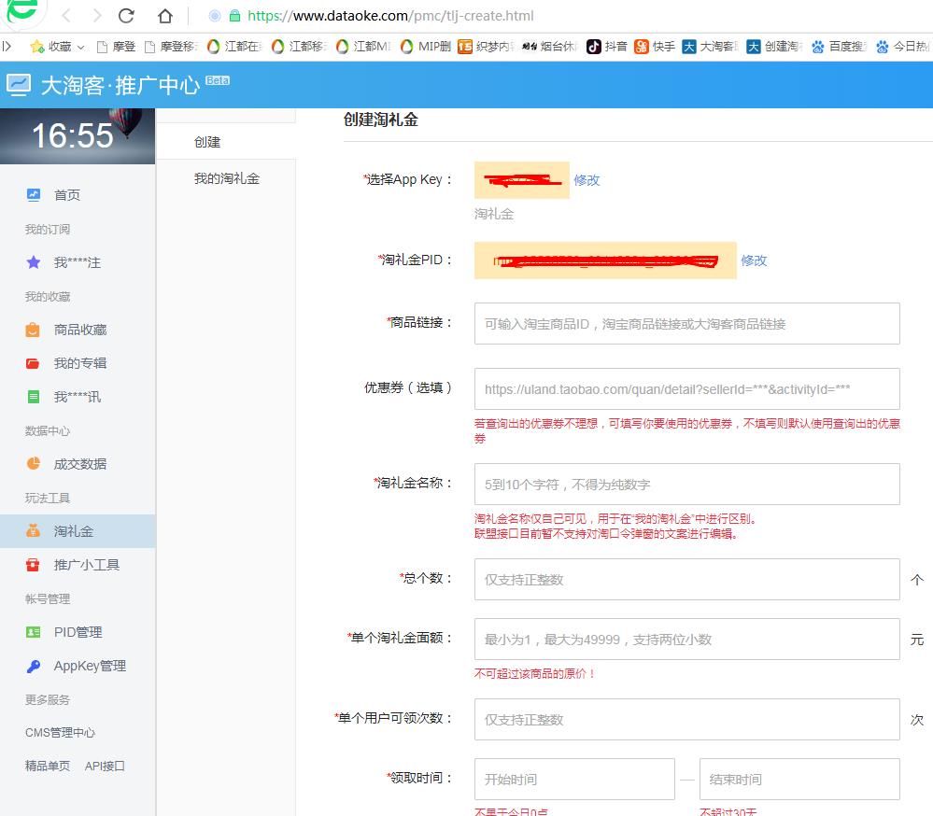Open the API接口 link
This screenshot has width=933, height=816.
[x=105, y=766]
